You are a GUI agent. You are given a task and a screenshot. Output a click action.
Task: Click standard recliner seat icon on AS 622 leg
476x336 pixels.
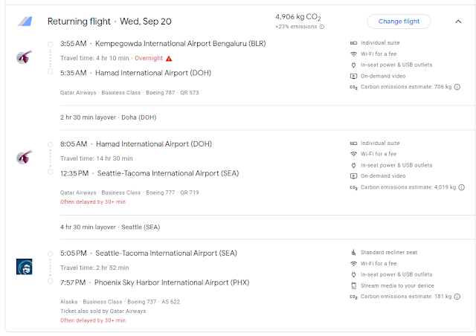click(353, 253)
